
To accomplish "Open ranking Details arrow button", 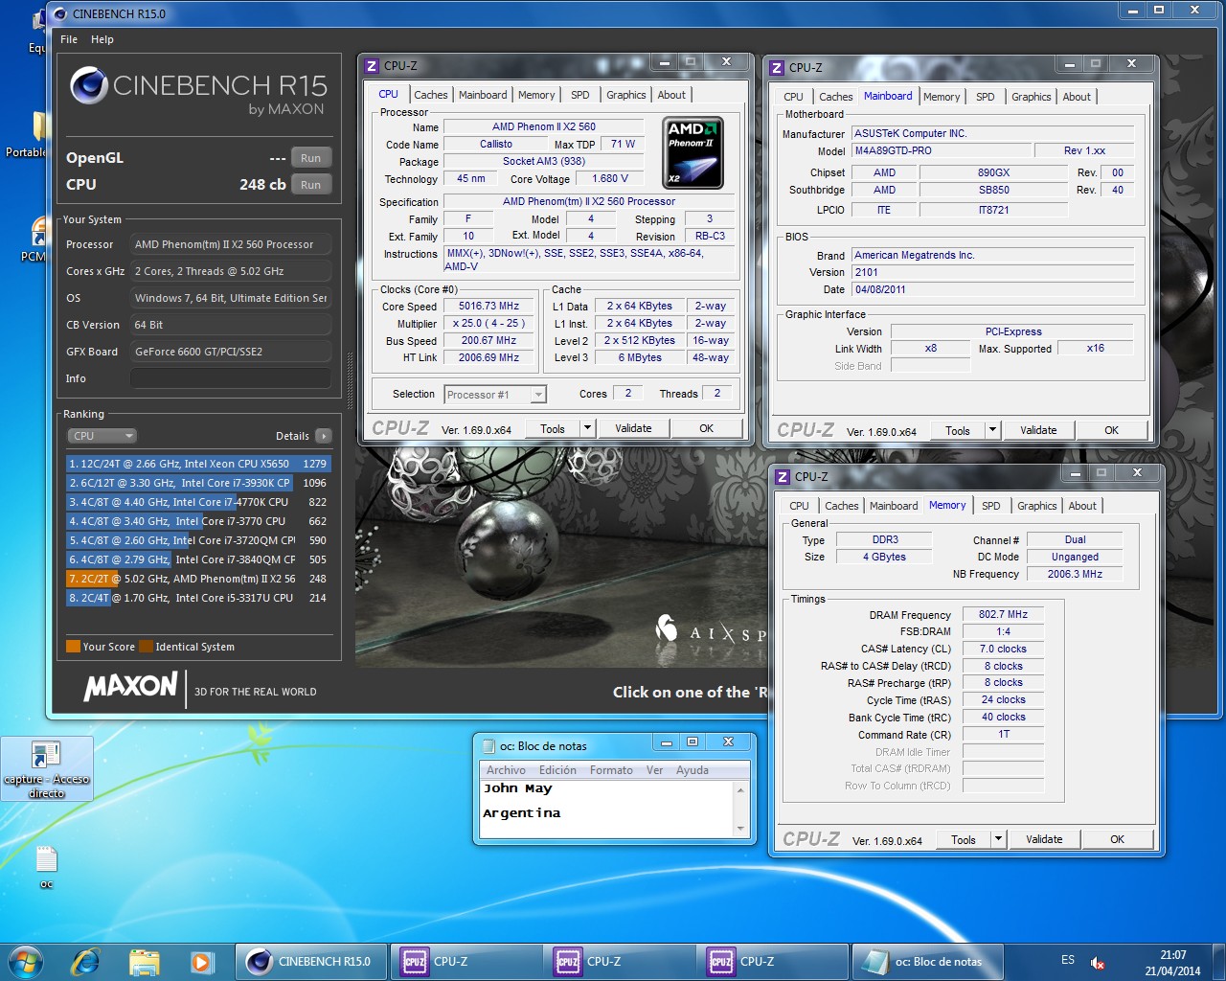I will [324, 436].
